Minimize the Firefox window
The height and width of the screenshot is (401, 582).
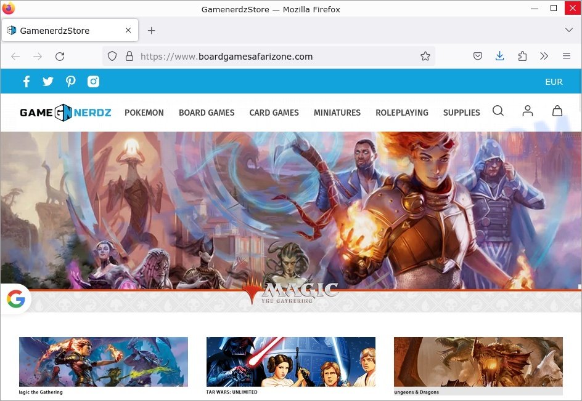click(x=535, y=9)
